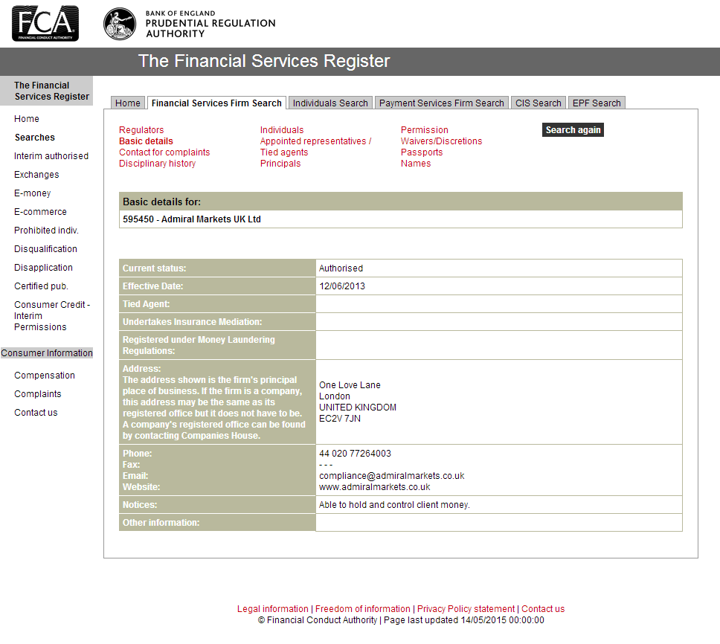Click the effective date 12/06/2013
720x644 pixels.
342,286
